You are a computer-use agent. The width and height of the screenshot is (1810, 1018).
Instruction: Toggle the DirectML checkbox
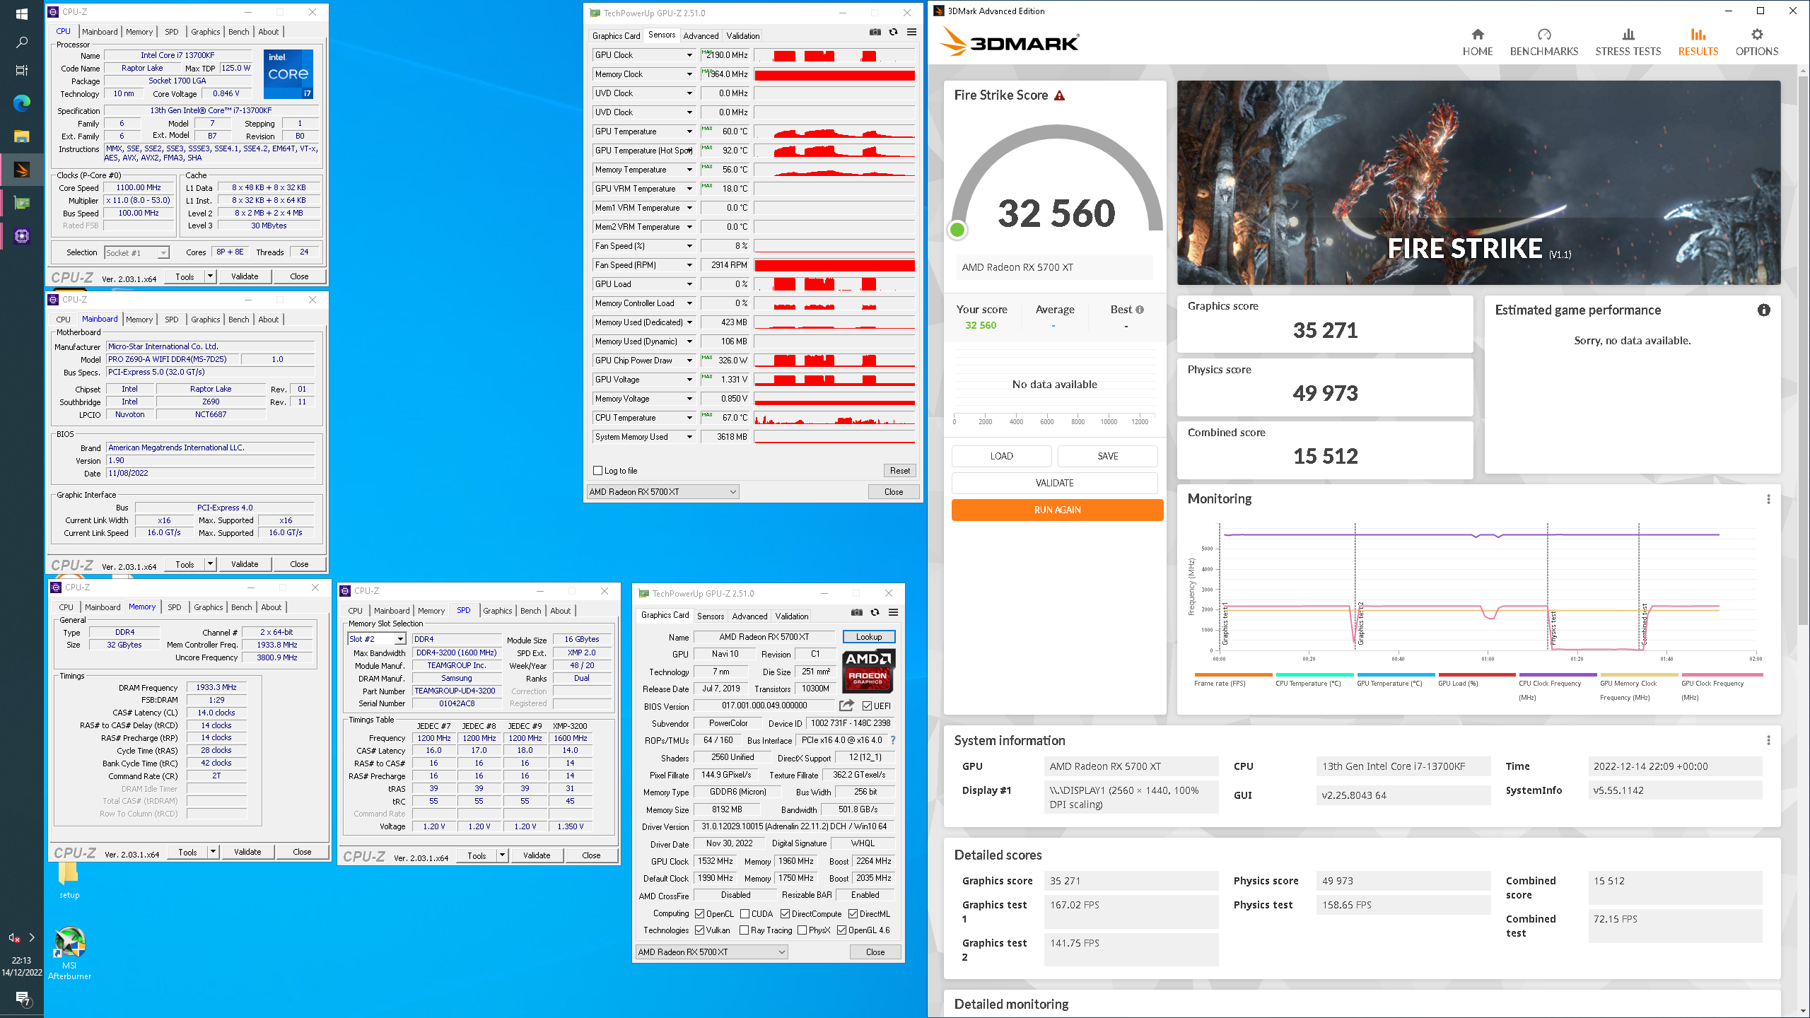tap(853, 913)
